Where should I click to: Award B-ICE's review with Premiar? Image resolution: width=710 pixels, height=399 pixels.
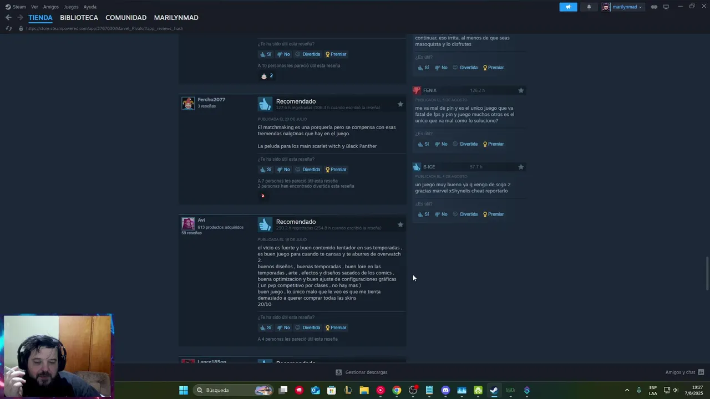(494, 214)
